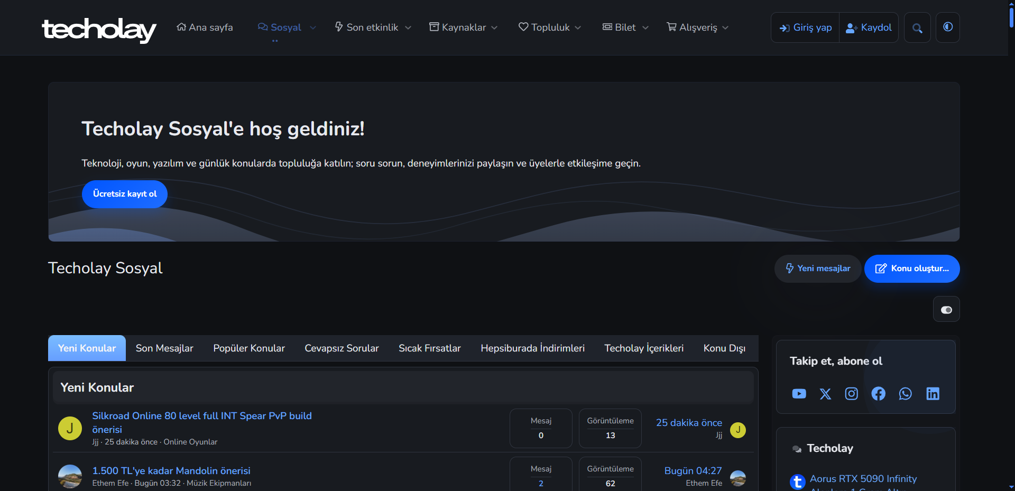The image size is (1015, 491).
Task: Switch to Techolay İçerikleri tab
Action: (644, 348)
